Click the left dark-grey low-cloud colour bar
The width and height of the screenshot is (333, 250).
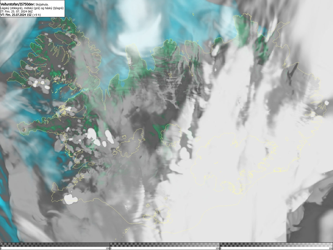pos(55,245)
